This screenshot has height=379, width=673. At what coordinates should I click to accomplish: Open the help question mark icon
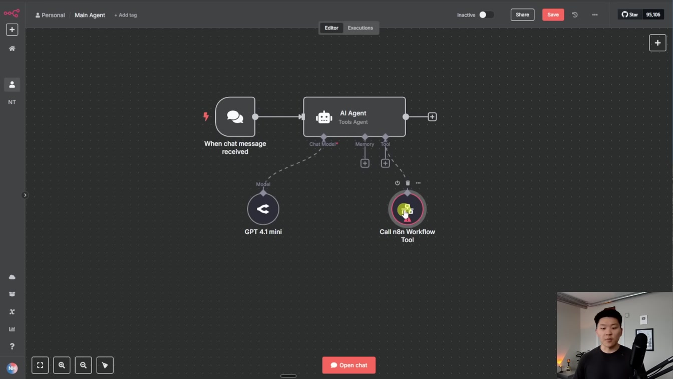pyautogui.click(x=12, y=346)
